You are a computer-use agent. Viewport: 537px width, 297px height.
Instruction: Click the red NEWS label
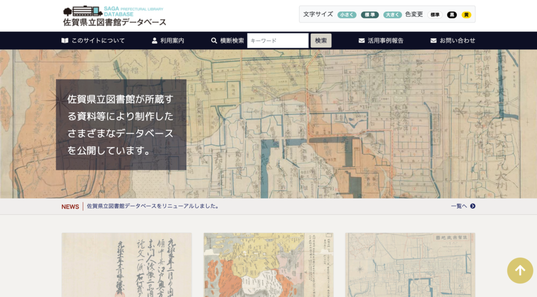70,207
